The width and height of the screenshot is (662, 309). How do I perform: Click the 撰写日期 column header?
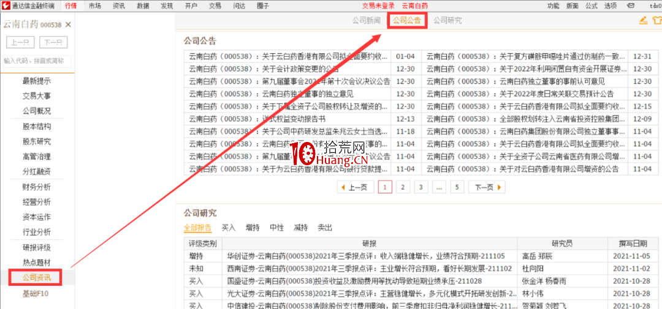pos(633,244)
